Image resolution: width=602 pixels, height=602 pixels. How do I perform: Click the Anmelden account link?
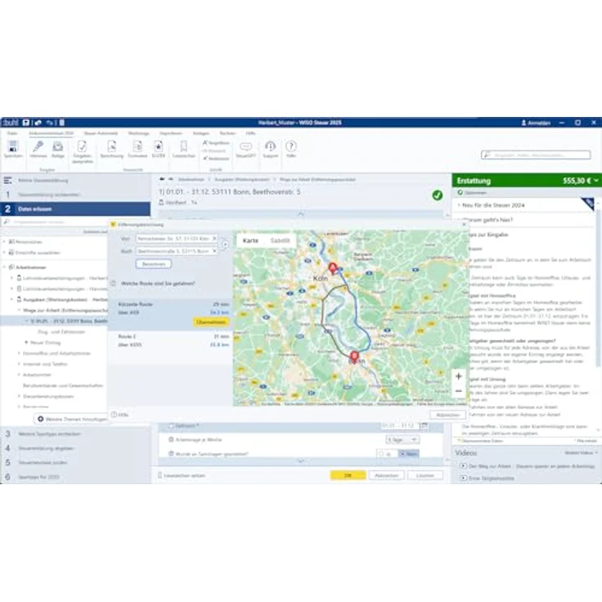point(537,123)
